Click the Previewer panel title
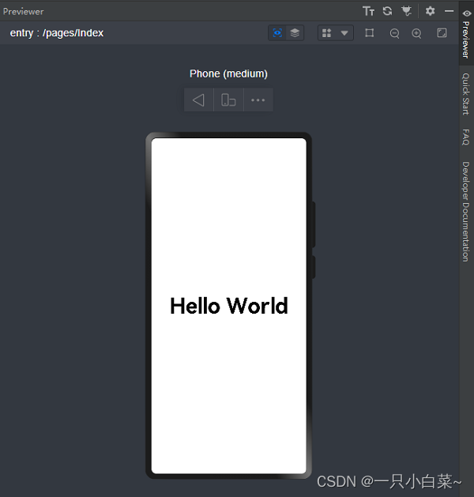This screenshot has height=497, width=474. (23, 12)
